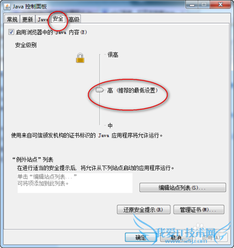Viewport: 234px width, 248px height.
Task: Toggle the enable Java content in browser checkbox
Action: pyautogui.click(x=11, y=32)
